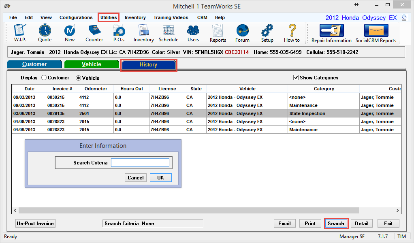This screenshot has width=414, height=243.
Task: Open the Users toolbar icon
Action: [x=193, y=33]
